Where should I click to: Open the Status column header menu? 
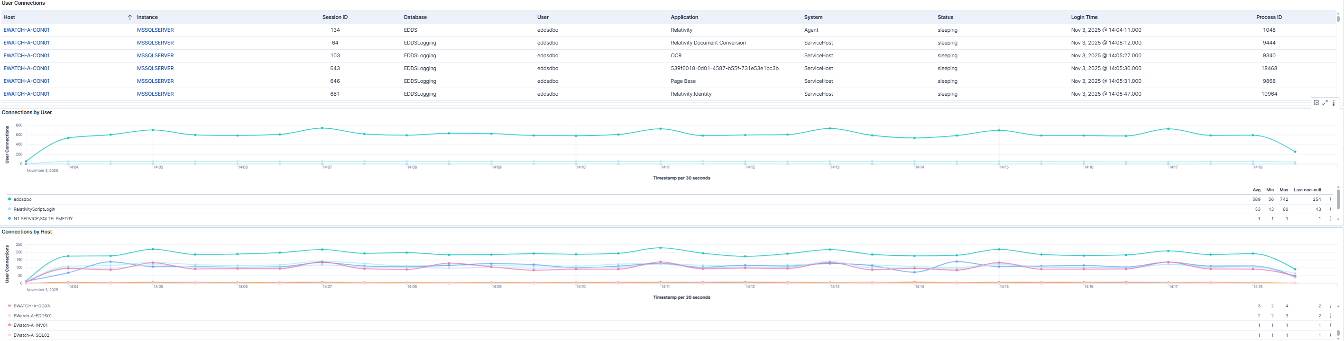point(945,17)
